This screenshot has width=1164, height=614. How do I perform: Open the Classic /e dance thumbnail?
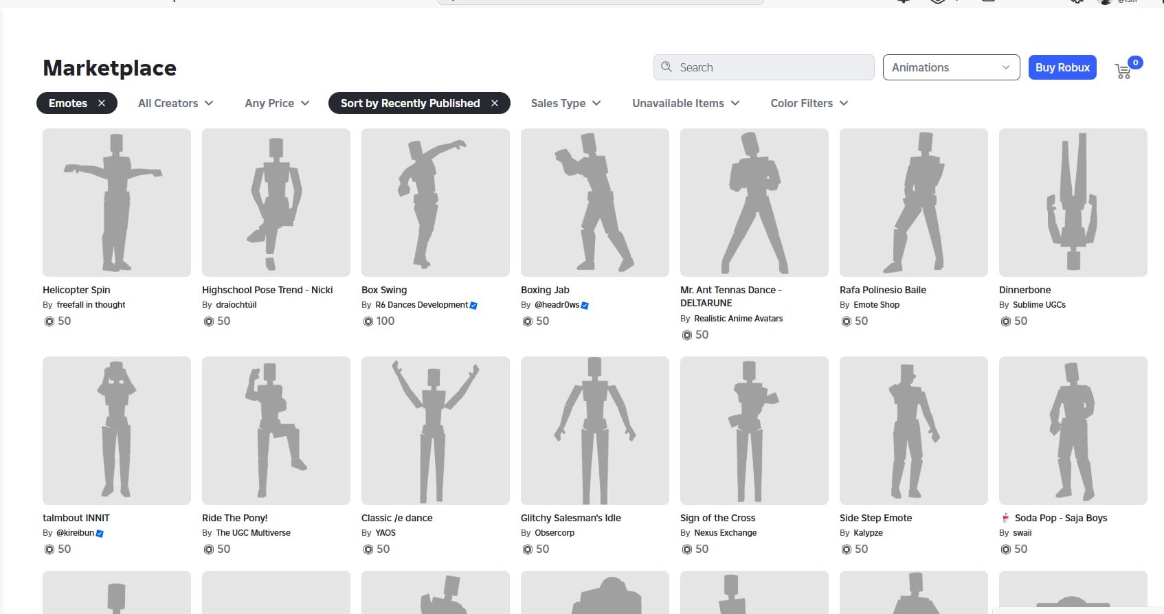[x=436, y=431]
